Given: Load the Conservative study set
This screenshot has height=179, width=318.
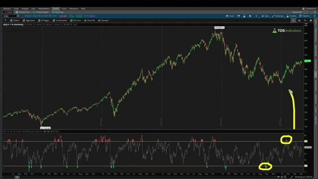Looking at the screenshot, I should tap(60, 21).
